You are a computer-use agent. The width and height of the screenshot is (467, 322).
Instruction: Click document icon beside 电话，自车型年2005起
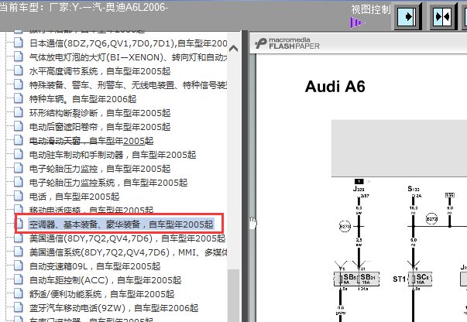(x=18, y=196)
